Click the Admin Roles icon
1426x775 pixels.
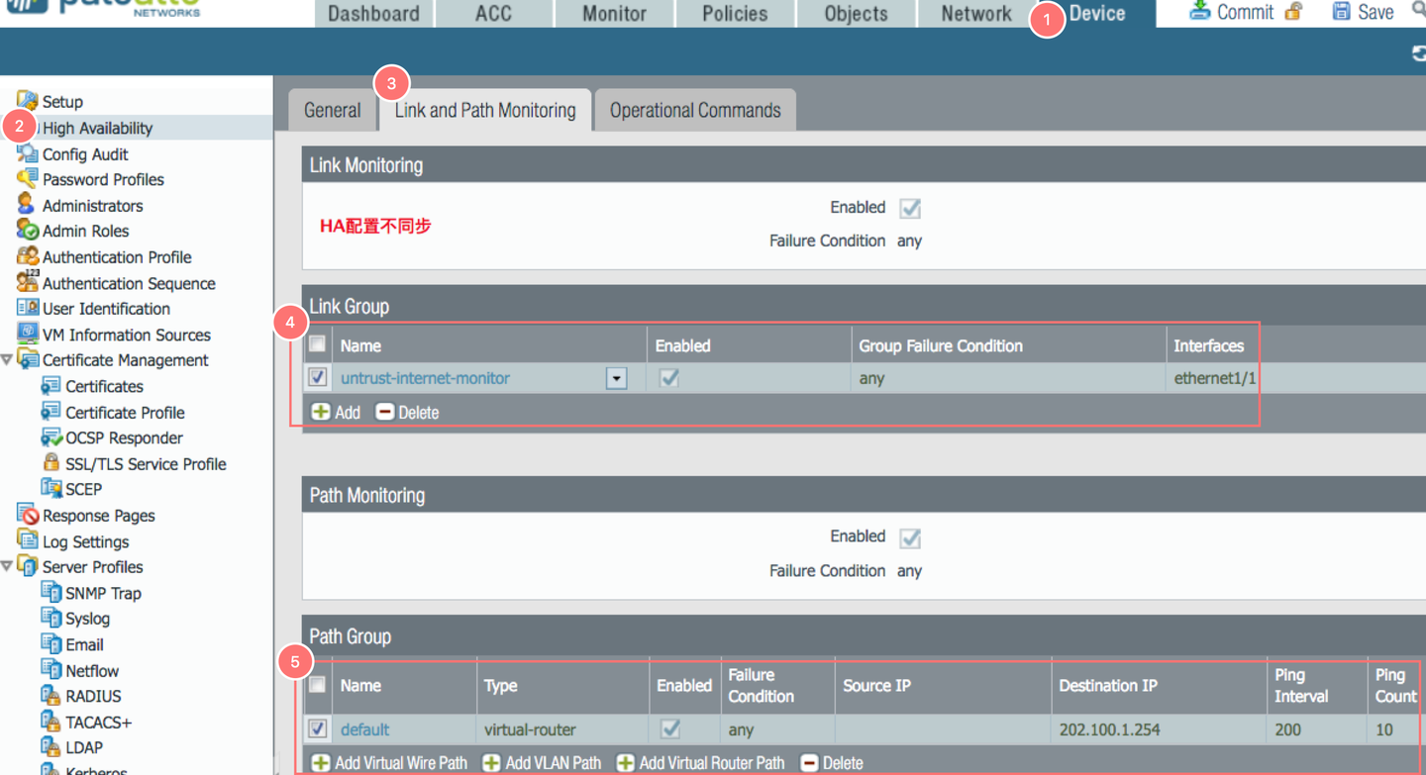pyautogui.click(x=28, y=231)
